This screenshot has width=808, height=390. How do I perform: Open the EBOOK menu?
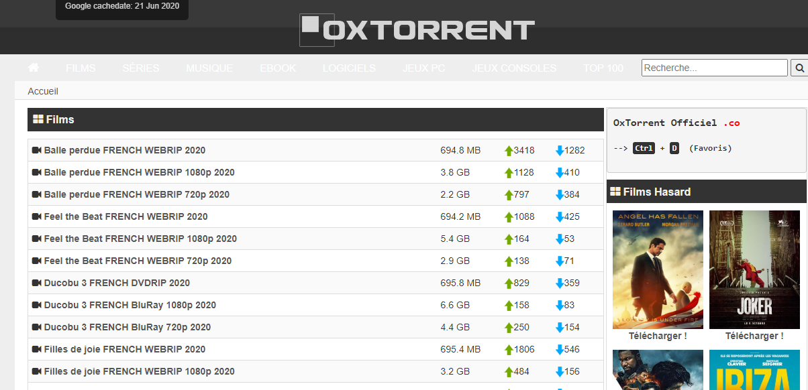pos(278,68)
